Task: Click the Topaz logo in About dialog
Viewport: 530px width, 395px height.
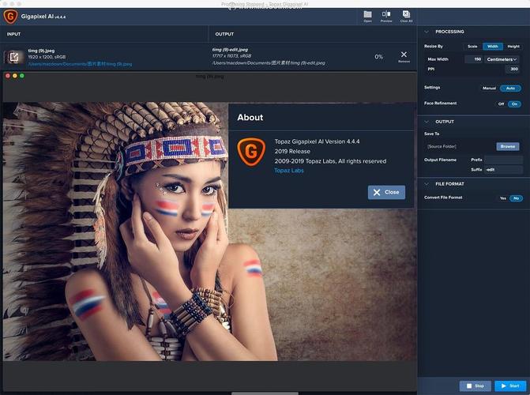Action: (249, 149)
